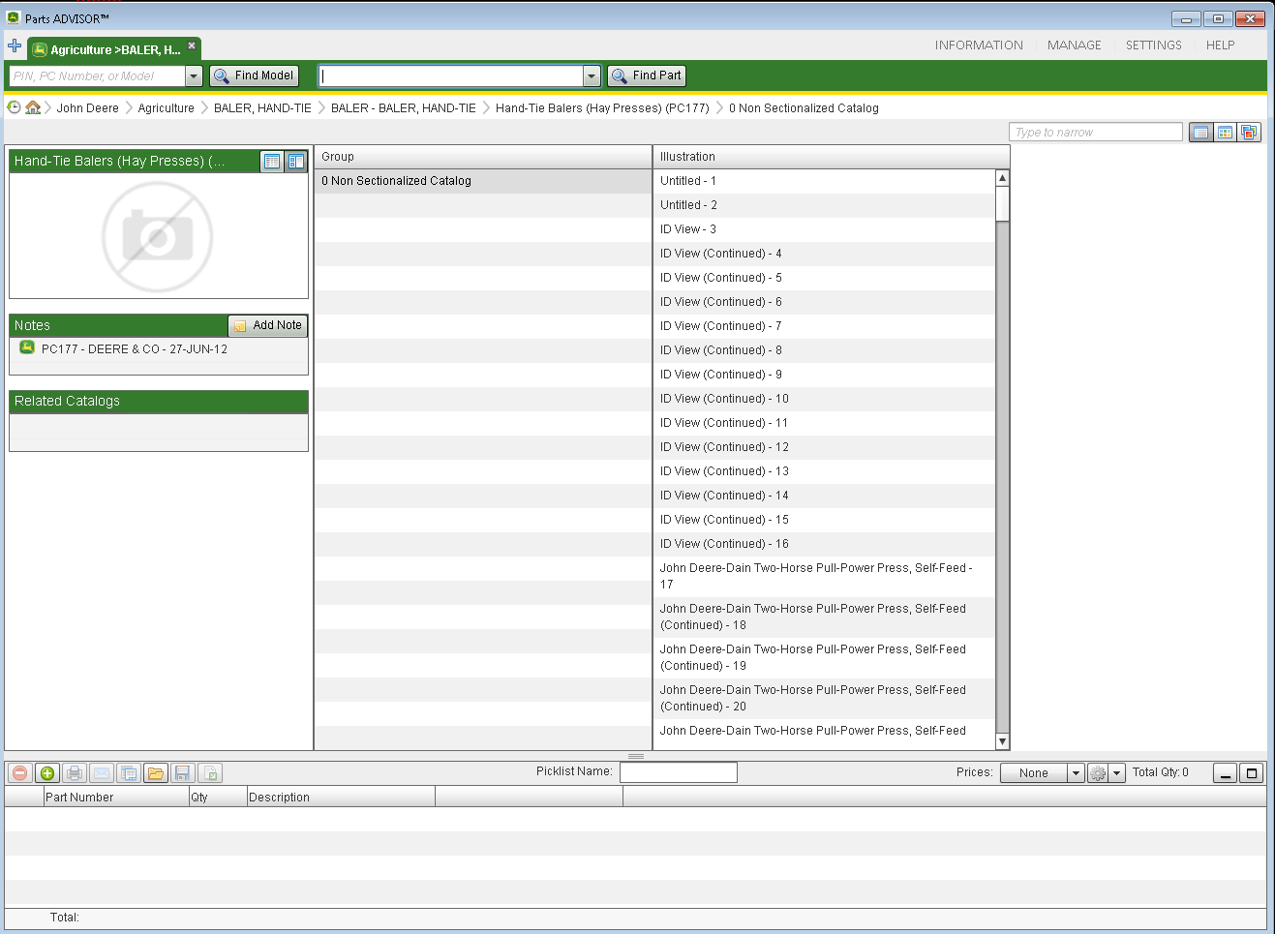1275x934 pixels.
Task: Expand the model search dropdown arrow
Action: [194, 75]
